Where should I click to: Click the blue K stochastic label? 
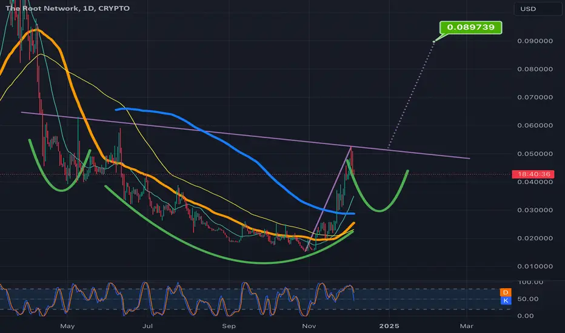(x=506, y=300)
